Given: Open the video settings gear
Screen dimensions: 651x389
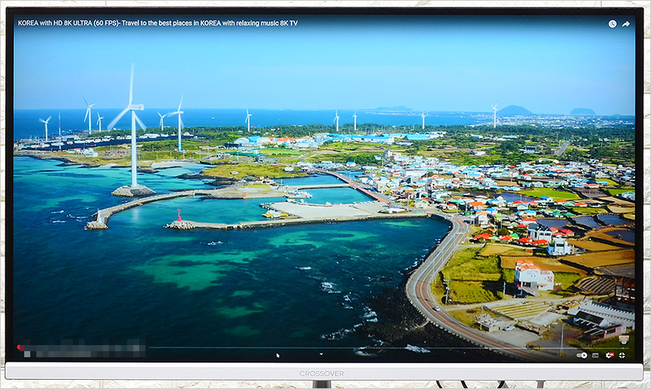Looking at the screenshot, I should tap(609, 355).
